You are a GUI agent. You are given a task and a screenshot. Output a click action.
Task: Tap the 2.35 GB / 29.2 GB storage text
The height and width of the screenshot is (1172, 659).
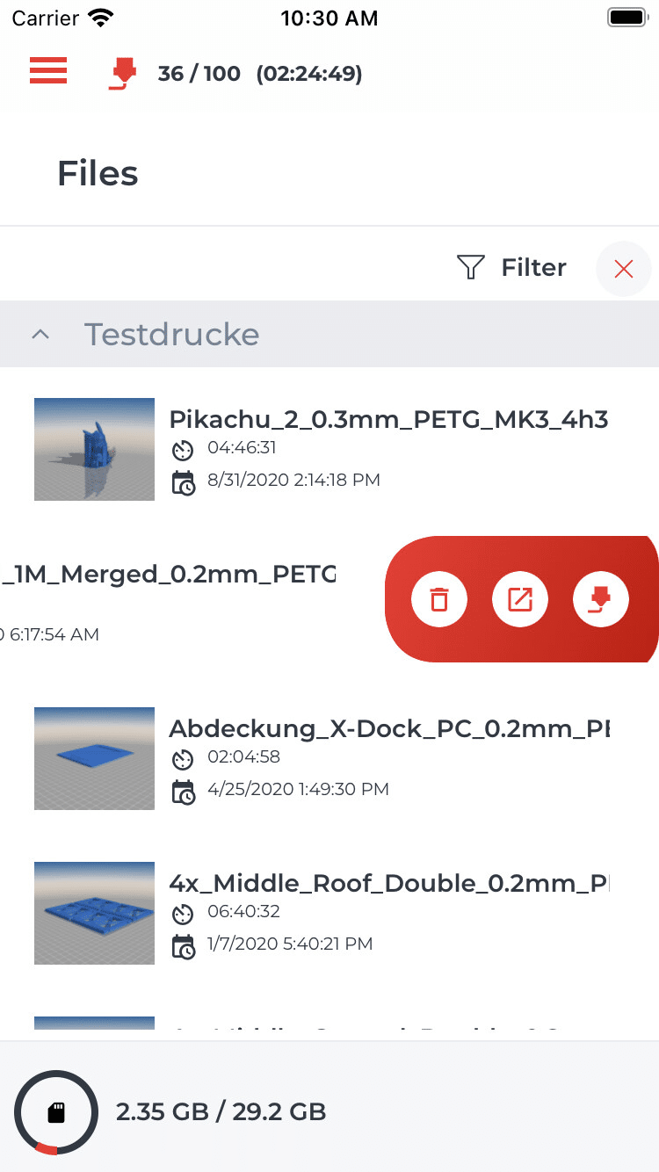[221, 1112]
